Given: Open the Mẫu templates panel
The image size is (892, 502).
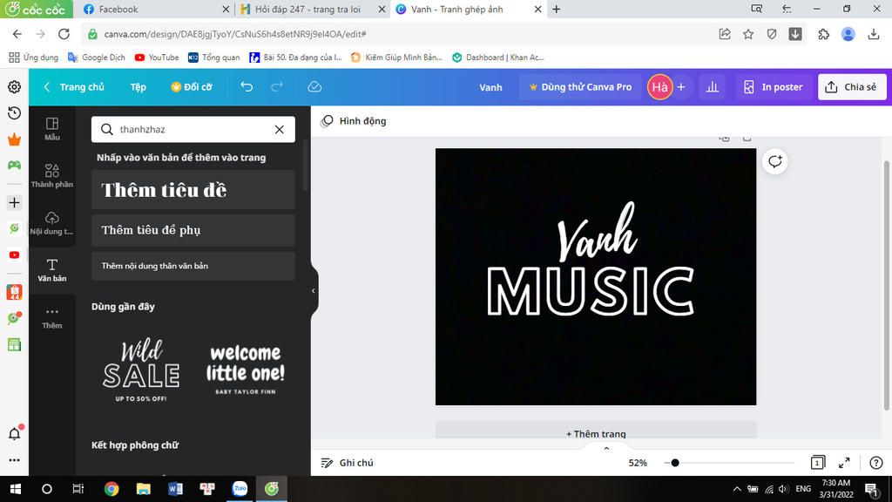Looking at the screenshot, I should tap(51, 129).
